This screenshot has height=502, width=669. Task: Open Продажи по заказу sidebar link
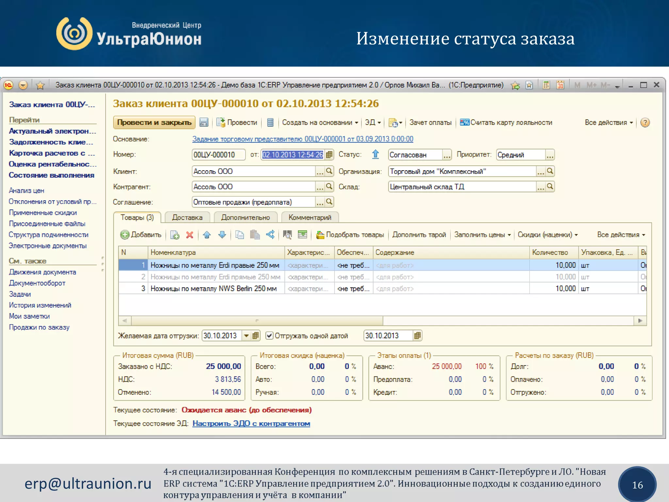(x=39, y=327)
